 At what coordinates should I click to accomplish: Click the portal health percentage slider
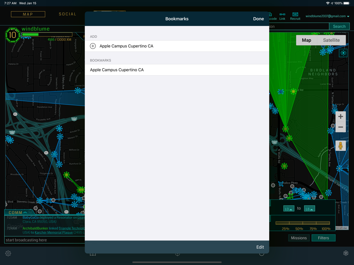pyautogui.click(x=303, y=223)
